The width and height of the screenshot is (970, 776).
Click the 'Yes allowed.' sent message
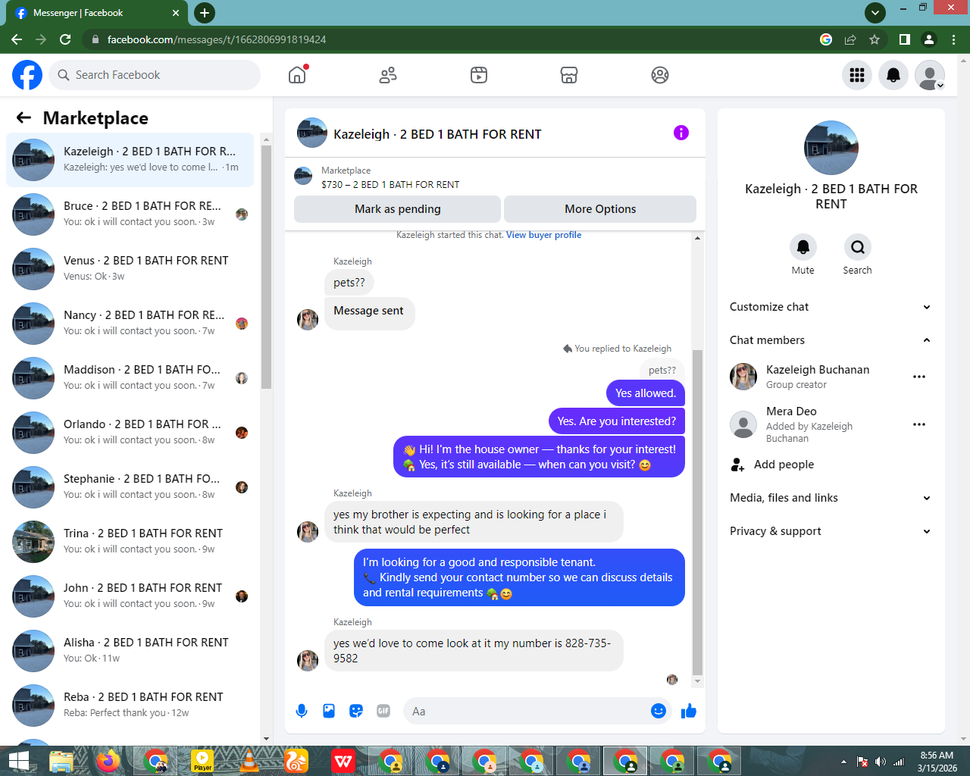tap(646, 393)
